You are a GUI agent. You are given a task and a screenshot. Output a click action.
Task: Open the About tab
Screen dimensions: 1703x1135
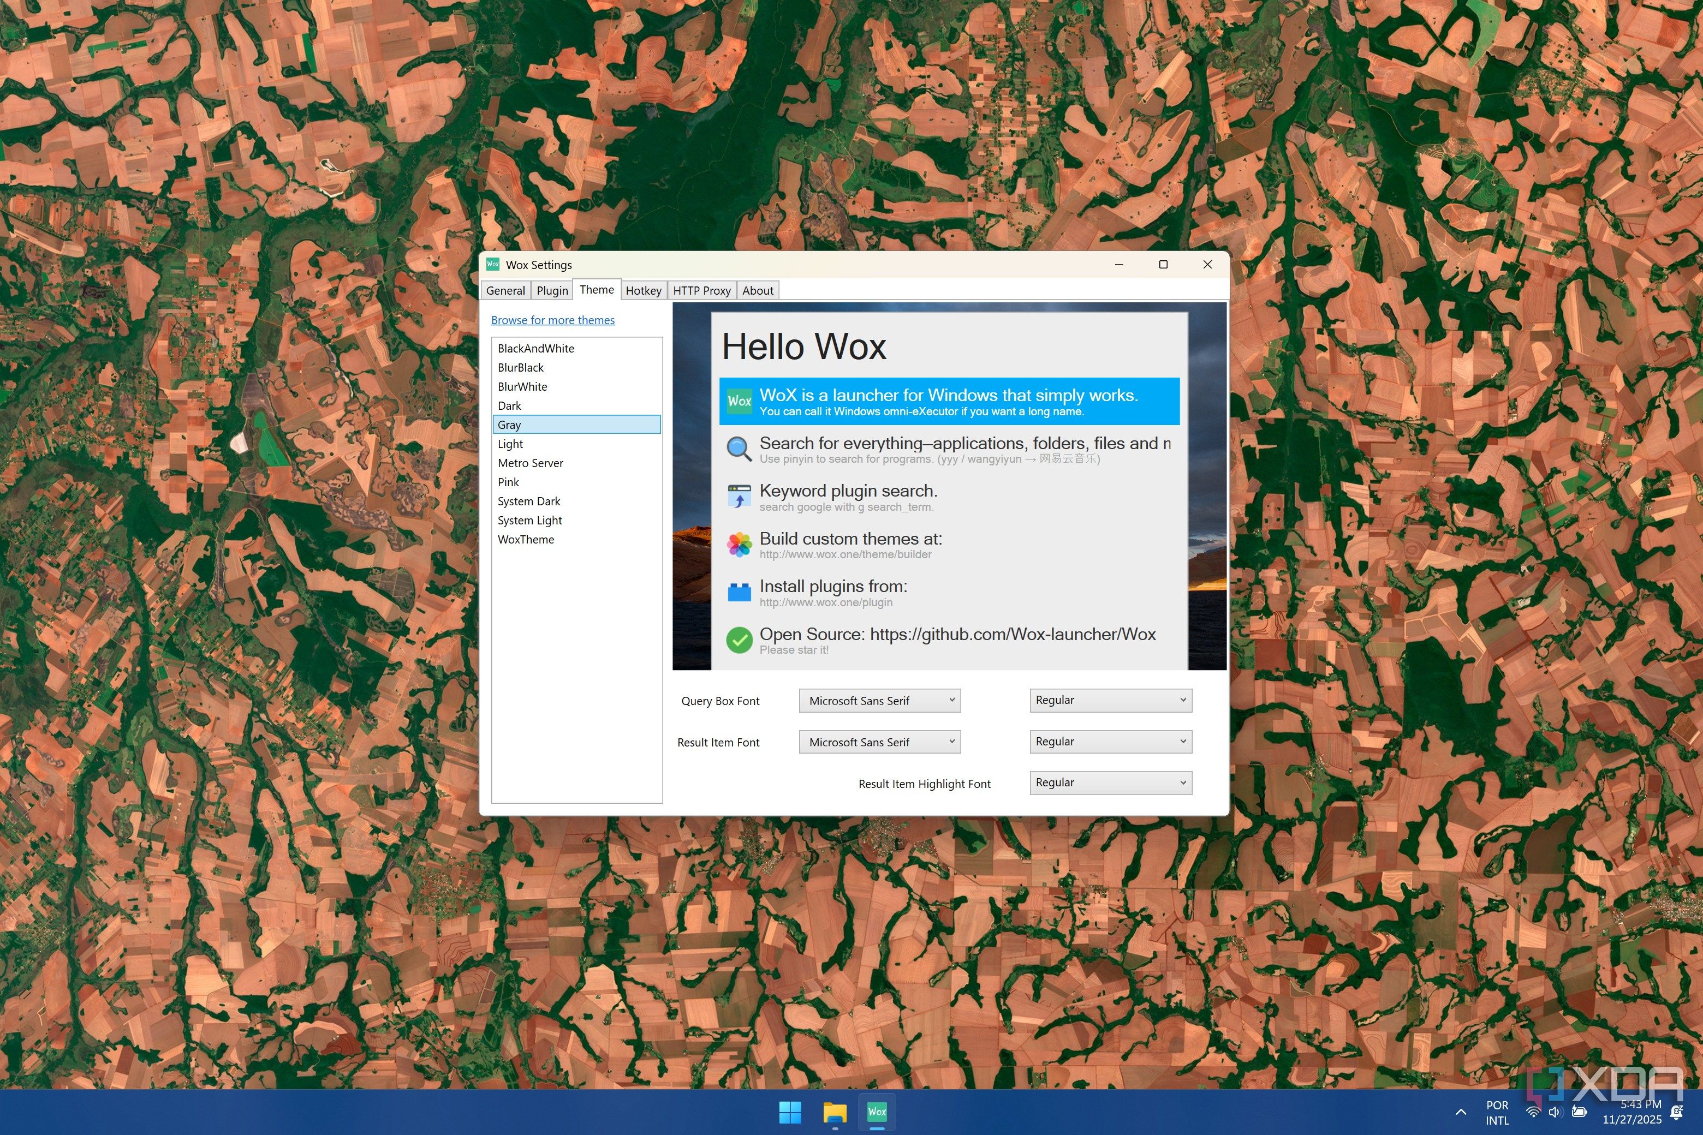point(758,290)
